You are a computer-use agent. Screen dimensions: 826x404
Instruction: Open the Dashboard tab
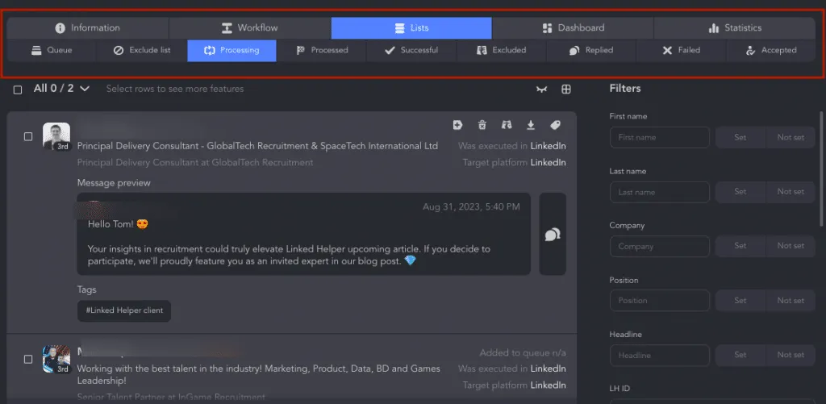tap(574, 28)
